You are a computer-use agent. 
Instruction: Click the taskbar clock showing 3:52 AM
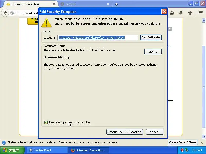click(196, 150)
